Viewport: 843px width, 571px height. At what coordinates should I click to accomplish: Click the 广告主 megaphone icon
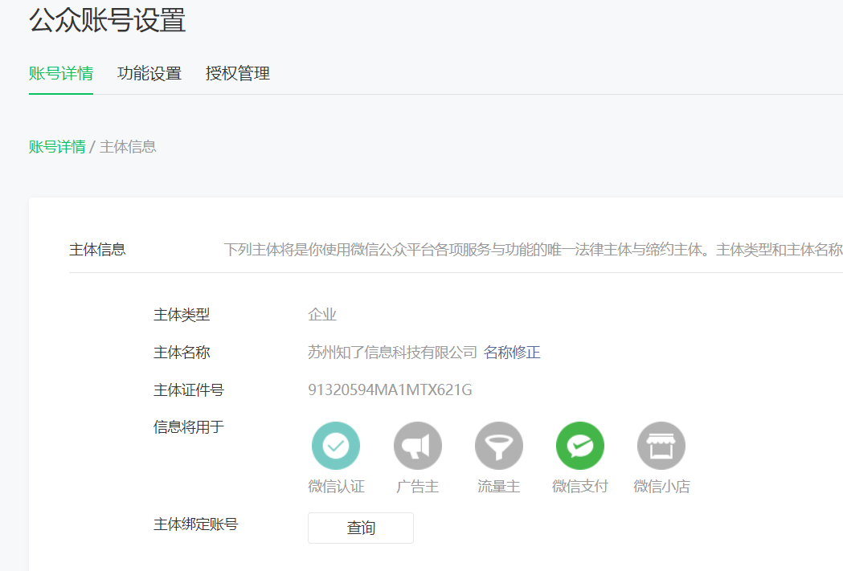tap(417, 446)
